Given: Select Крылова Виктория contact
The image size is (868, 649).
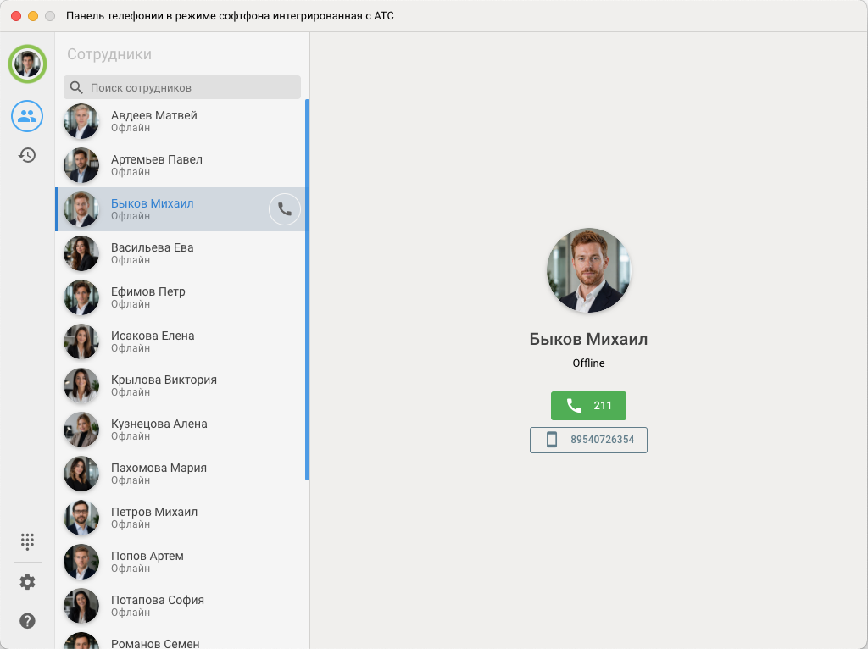Looking at the screenshot, I should pos(181,386).
